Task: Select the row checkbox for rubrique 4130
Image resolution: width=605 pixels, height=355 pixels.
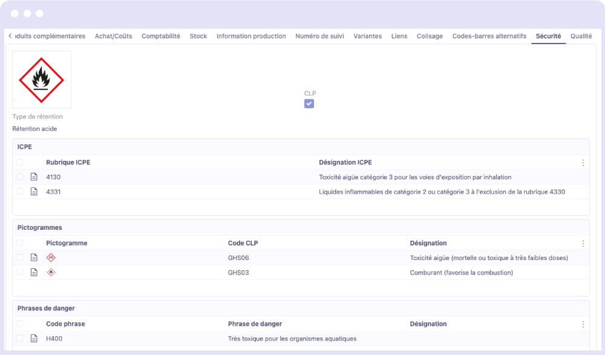Action: tap(20, 177)
